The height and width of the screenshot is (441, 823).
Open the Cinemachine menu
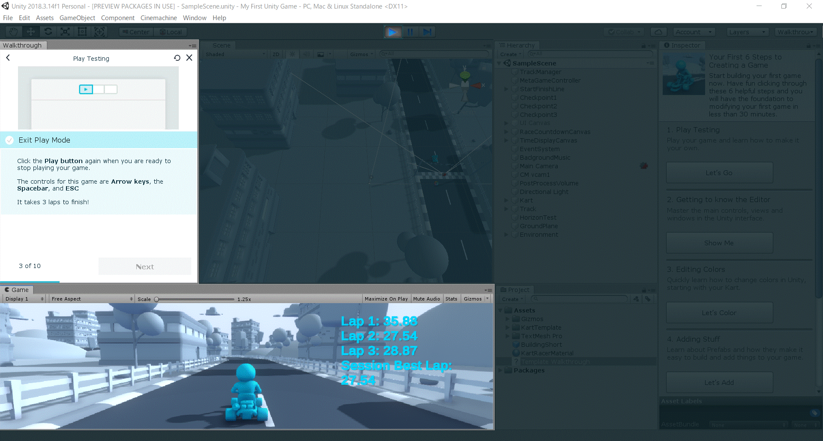tap(159, 18)
